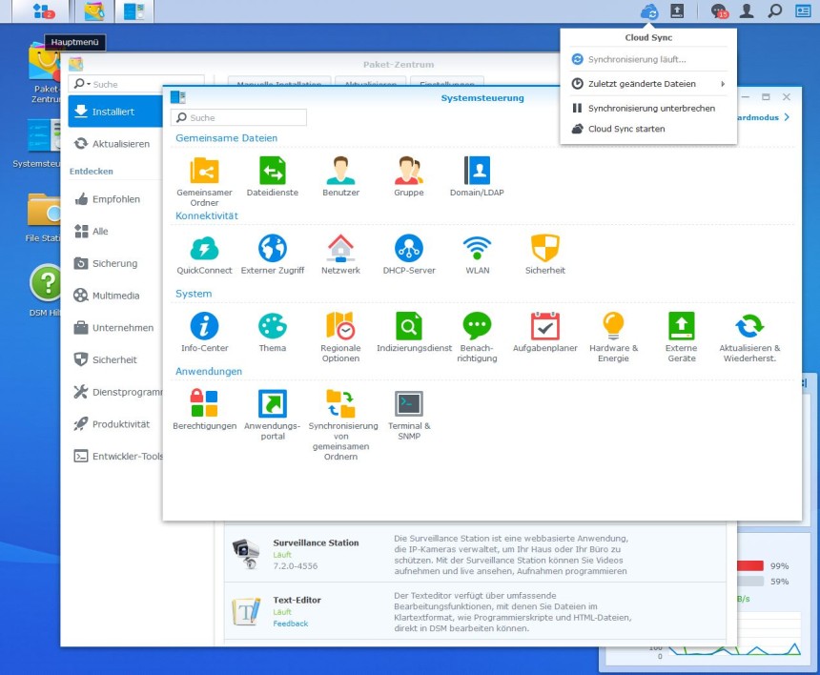Open the Sicherheit shield icon
820x675 pixels.
[544, 249]
